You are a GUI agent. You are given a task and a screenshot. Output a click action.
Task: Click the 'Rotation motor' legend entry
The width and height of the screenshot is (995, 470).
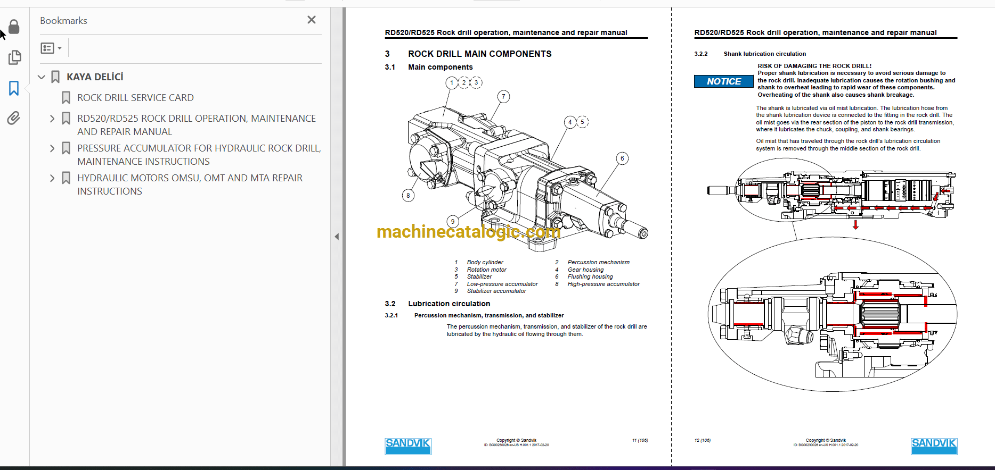point(487,270)
